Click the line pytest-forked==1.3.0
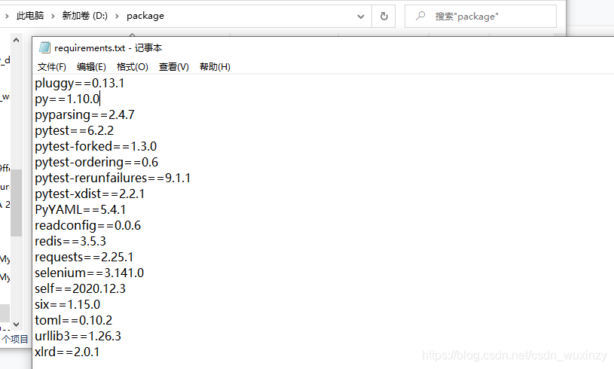Screen dimensions: 614x369 coord(96,146)
